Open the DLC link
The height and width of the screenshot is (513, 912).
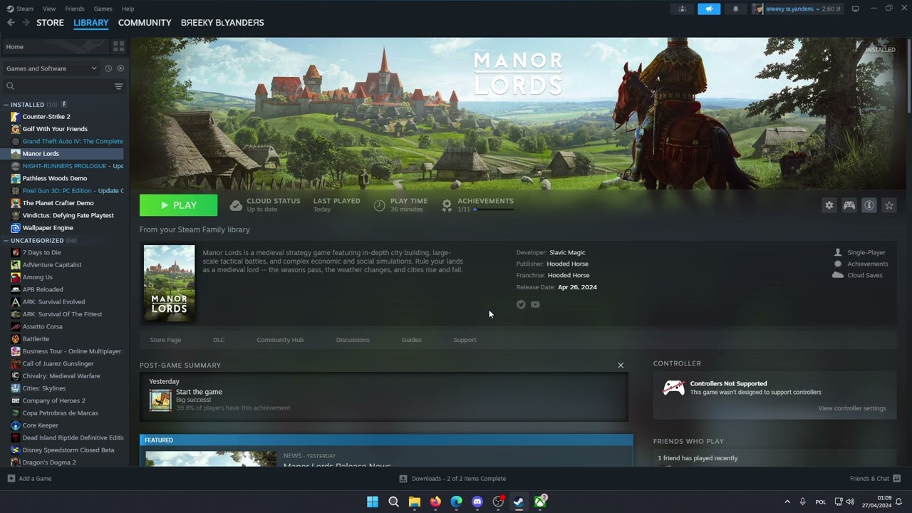coord(219,340)
